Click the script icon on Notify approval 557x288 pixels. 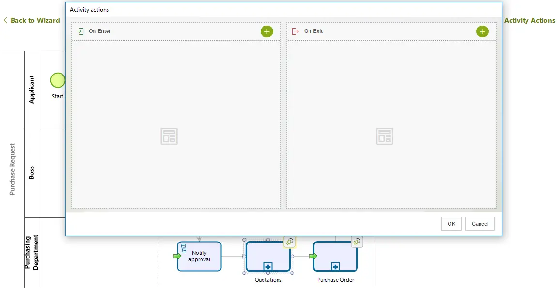(x=184, y=248)
